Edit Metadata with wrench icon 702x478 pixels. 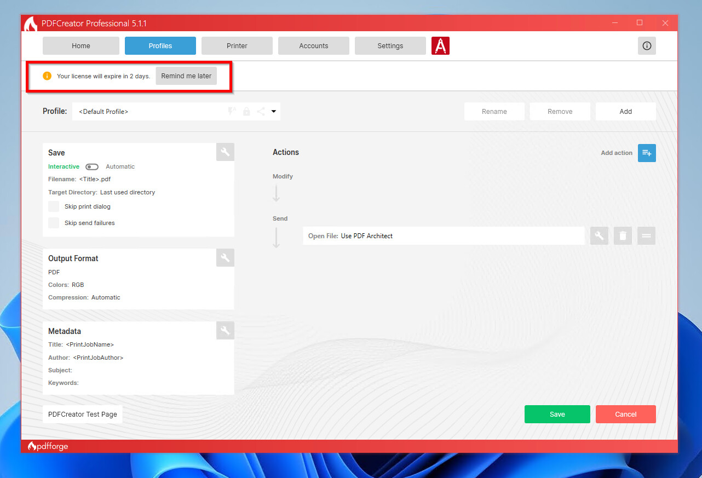click(x=225, y=330)
